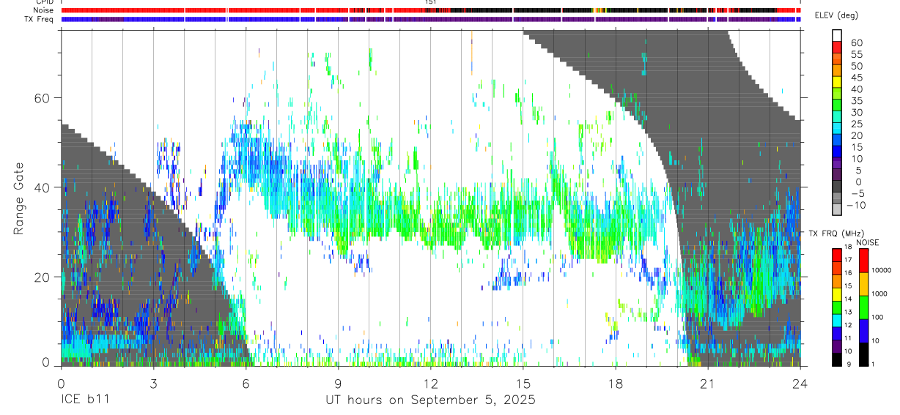Click the "25" value on ELEV color bar
The width and height of the screenshot is (900, 415).
(855, 124)
